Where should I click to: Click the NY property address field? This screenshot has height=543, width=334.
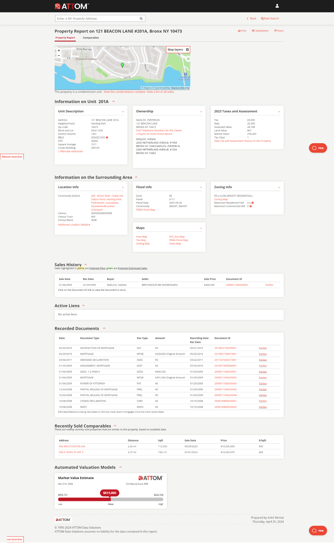click(97, 19)
